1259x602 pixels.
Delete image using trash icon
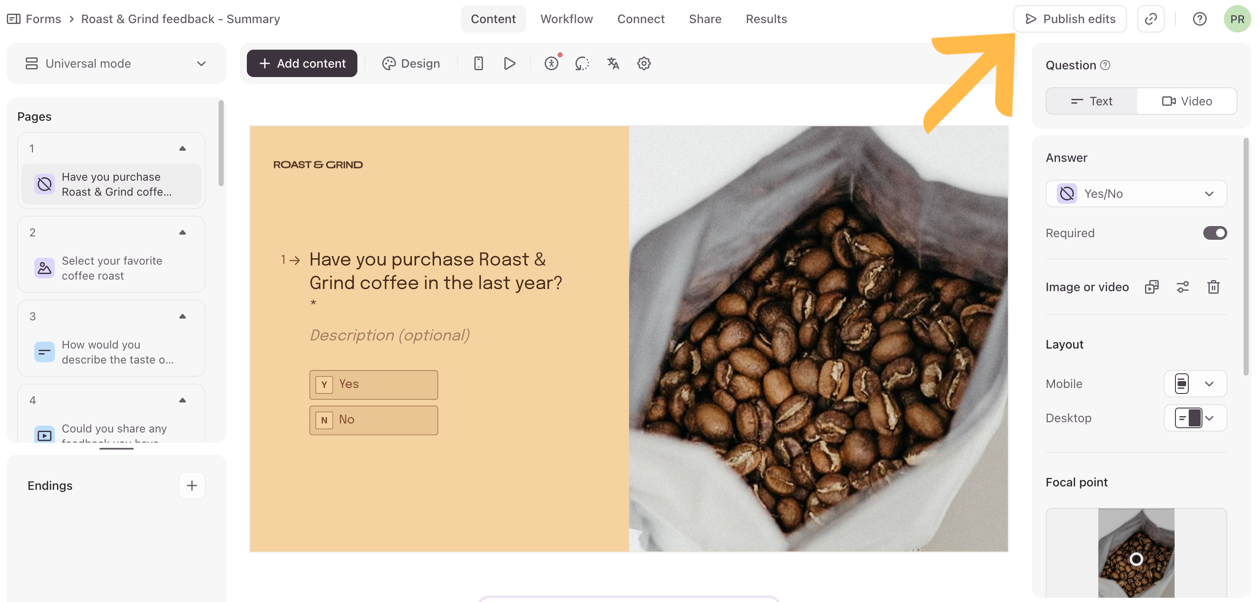click(1213, 287)
